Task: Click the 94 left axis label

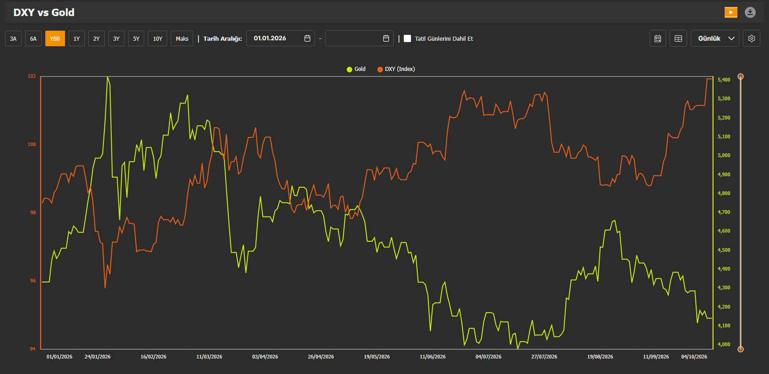Action: point(32,349)
